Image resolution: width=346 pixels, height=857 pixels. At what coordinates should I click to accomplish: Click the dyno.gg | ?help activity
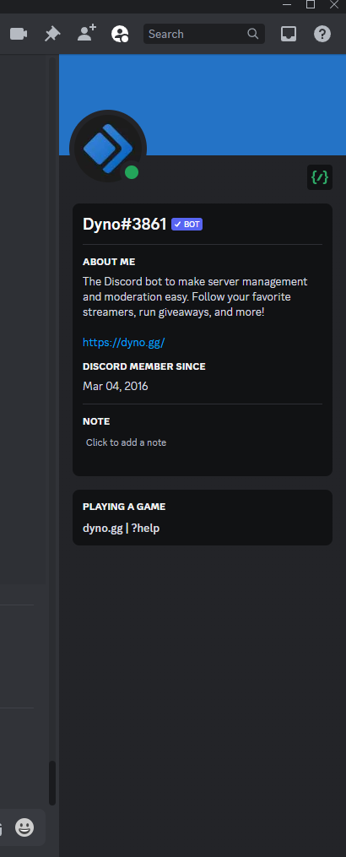coord(122,529)
